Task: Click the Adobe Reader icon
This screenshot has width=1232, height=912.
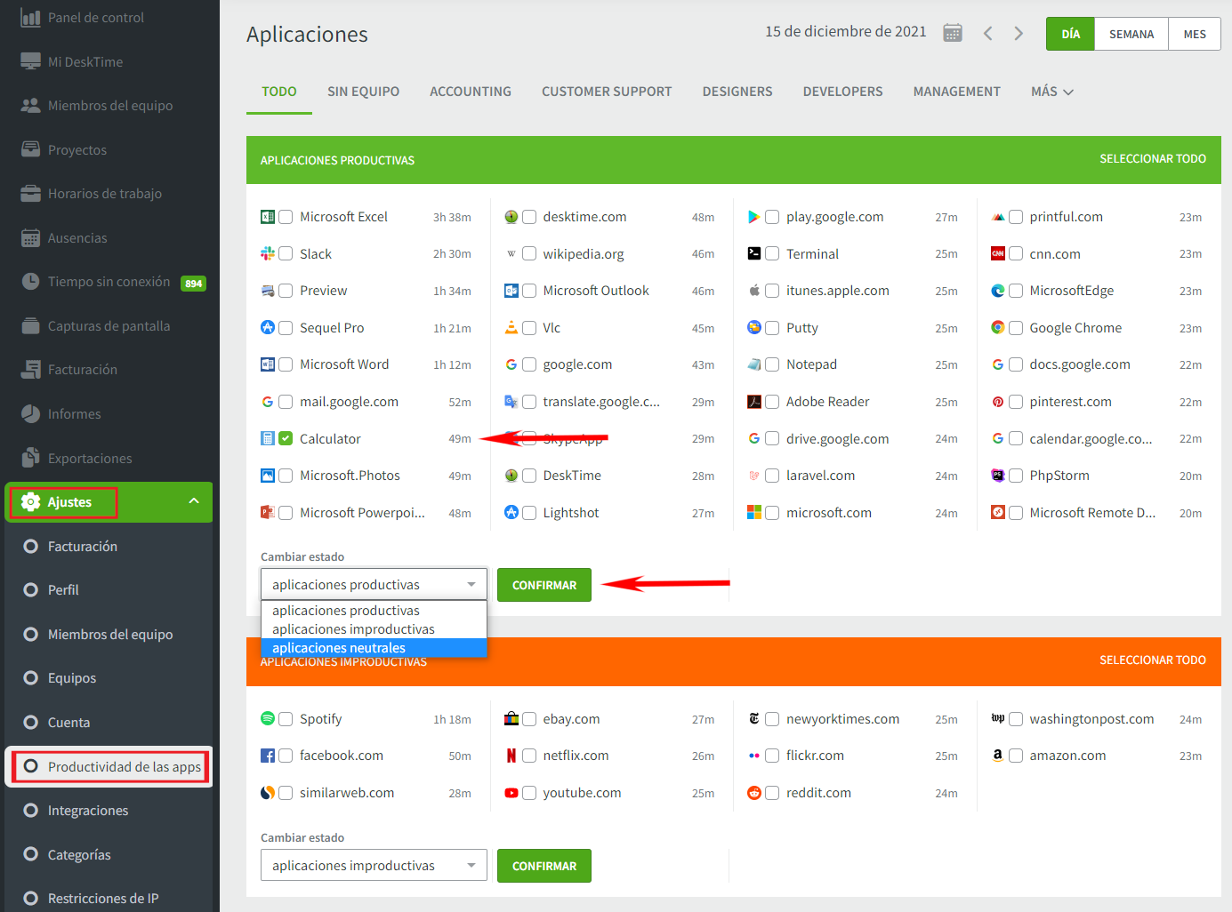Action: (x=754, y=402)
